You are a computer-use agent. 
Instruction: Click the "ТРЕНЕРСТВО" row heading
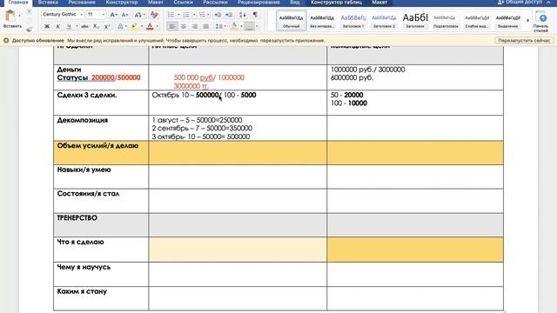[x=77, y=218]
